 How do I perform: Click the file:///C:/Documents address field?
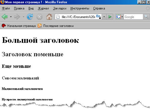pos(78,17)
